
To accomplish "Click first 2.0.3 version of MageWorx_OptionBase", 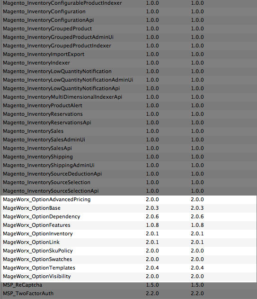I will pos(152,208).
